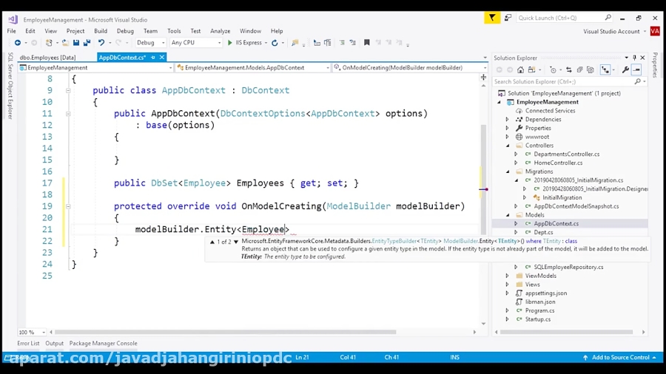666x374 pixels.
Task: Expand the Dependencies node
Action: [507, 120]
